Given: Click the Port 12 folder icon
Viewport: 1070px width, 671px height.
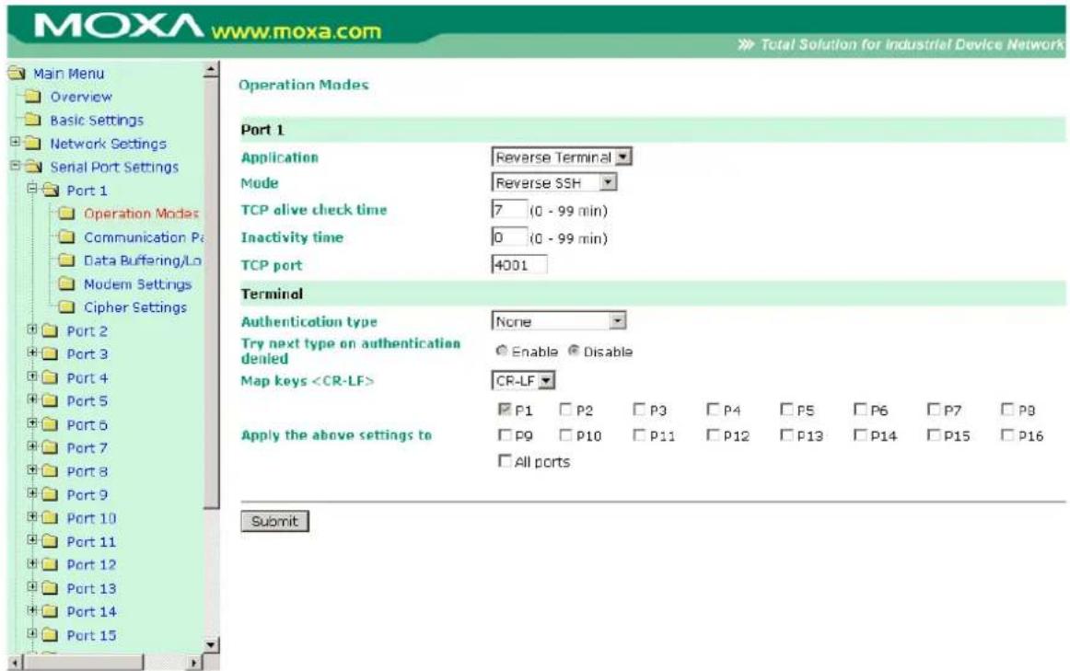Looking at the screenshot, I should (50, 564).
